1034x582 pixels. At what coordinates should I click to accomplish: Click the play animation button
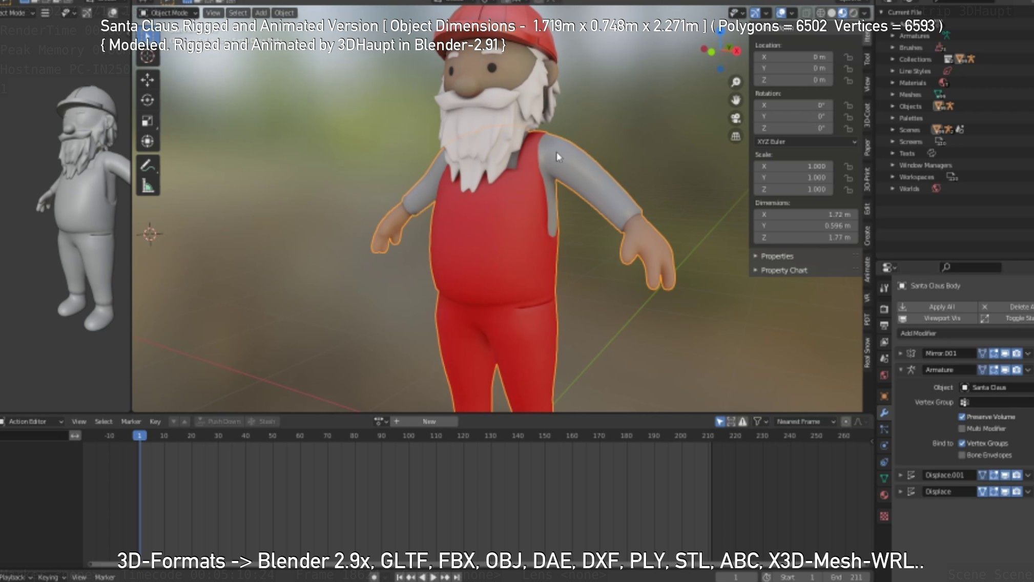(433, 577)
